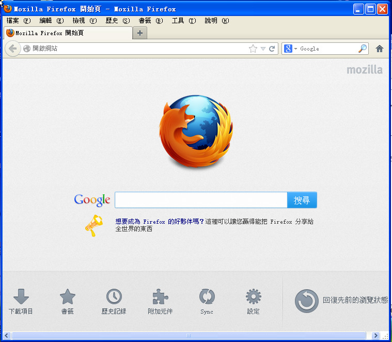Click the horizontal scrollbar right arrow
The width and height of the screenshot is (392, 342).
(375, 335)
